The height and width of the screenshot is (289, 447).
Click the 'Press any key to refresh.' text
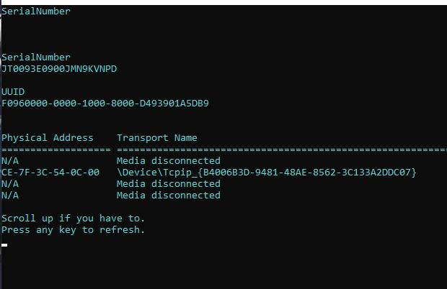(x=74, y=230)
